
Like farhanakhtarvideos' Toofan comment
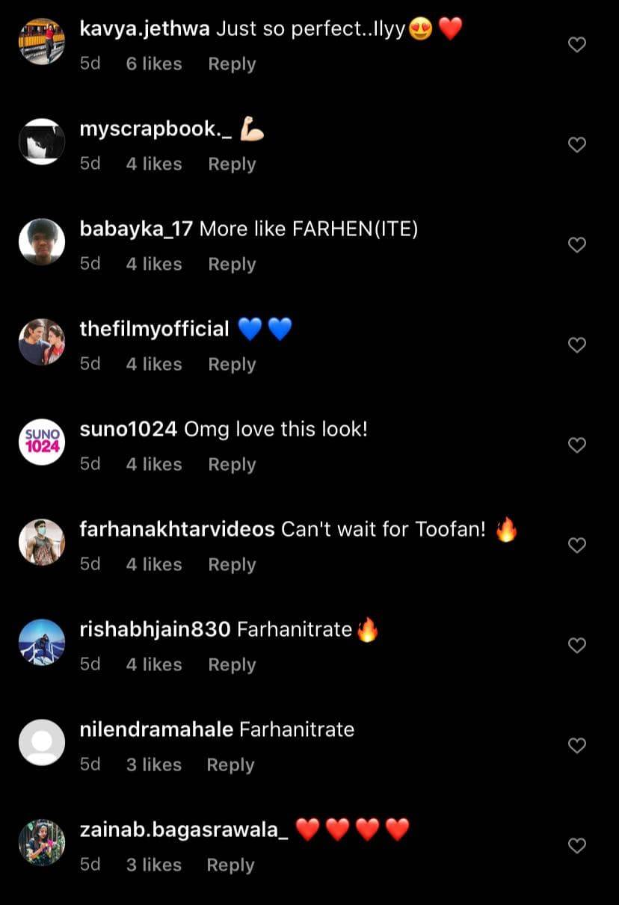pos(576,546)
